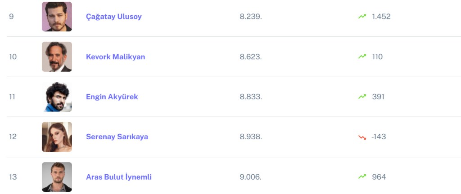Image resolution: width=461 pixels, height=194 pixels.
Task: Select the rank number 10 cell
Action: tap(13, 57)
